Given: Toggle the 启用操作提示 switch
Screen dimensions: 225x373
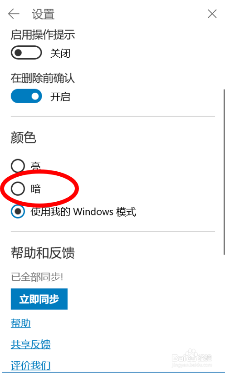Looking at the screenshot, I should [x=26, y=53].
